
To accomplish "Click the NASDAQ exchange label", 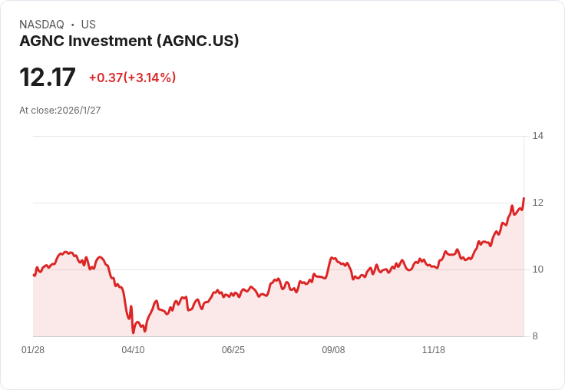I will coord(41,25).
